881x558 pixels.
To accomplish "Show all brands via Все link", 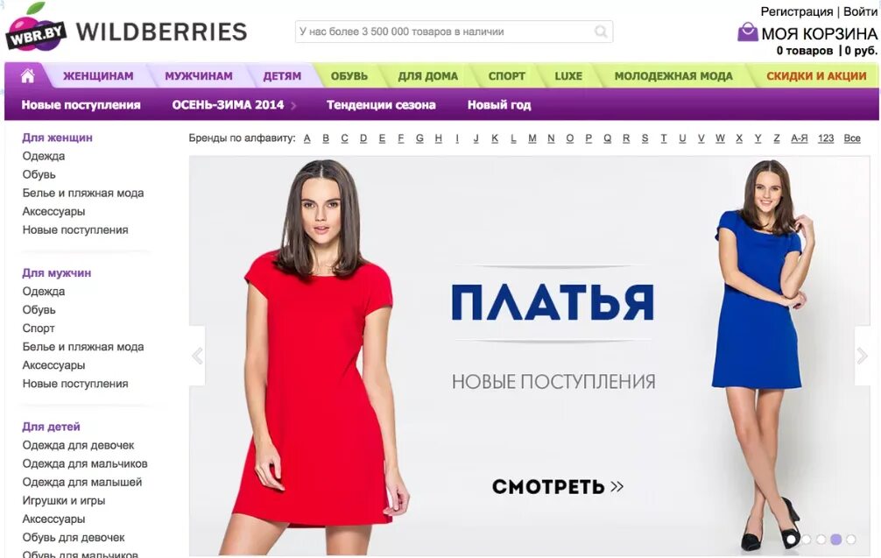I will click(852, 138).
